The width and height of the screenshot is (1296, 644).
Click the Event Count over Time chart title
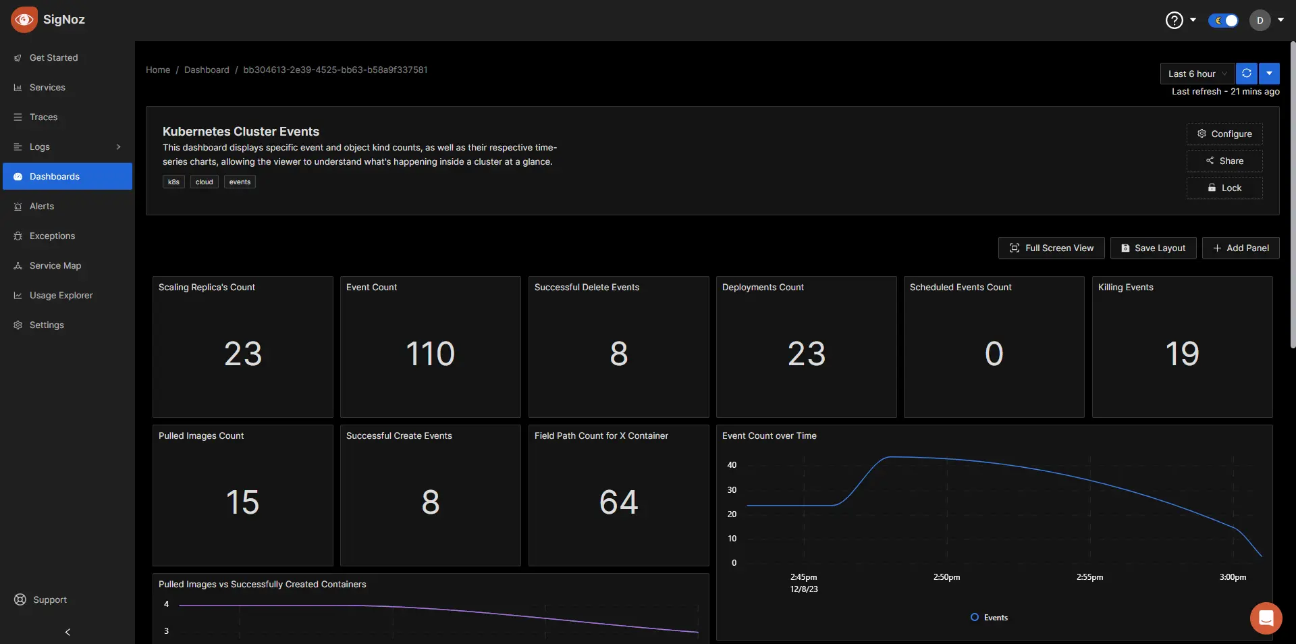click(769, 435)
